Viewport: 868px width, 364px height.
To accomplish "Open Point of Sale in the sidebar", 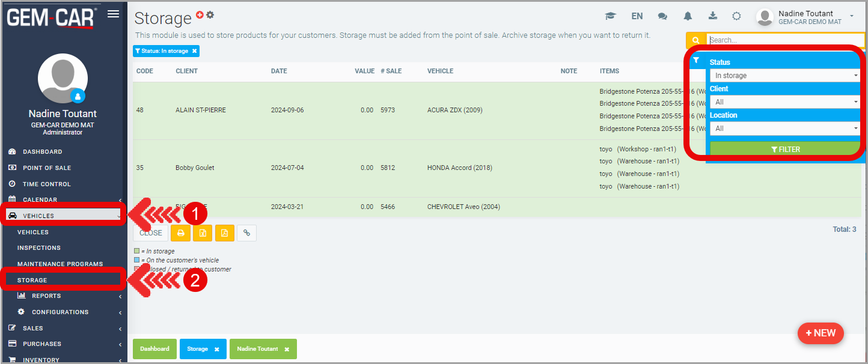I will tap(47, 168).
